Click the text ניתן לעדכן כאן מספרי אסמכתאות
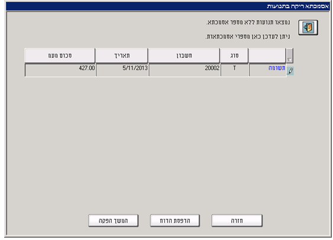Viewport: 333px width, 240px height. (248, 37)
